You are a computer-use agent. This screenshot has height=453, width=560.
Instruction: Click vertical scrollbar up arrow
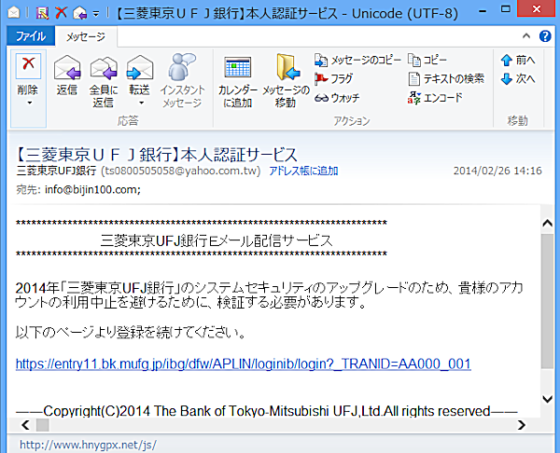pyautogui.click(x=547, y=224)
